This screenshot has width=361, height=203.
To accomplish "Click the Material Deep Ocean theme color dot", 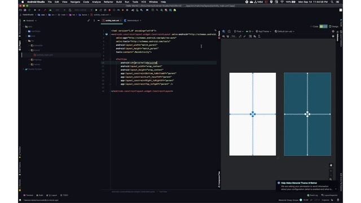I will click(301, 200).
